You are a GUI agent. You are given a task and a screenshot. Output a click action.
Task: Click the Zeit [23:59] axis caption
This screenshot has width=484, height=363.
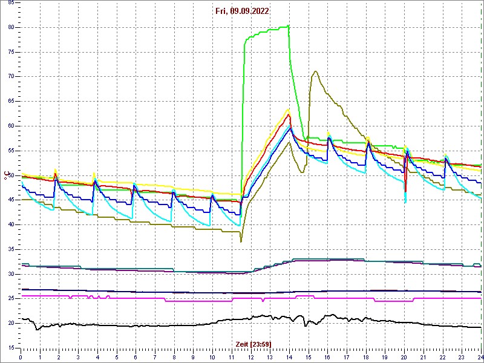253,344
